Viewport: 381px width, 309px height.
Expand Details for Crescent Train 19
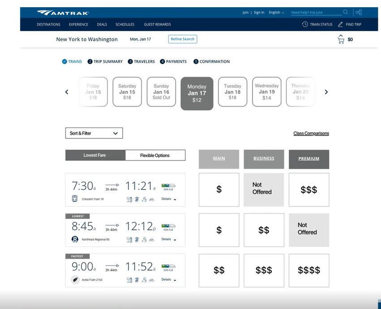[168, 199]
